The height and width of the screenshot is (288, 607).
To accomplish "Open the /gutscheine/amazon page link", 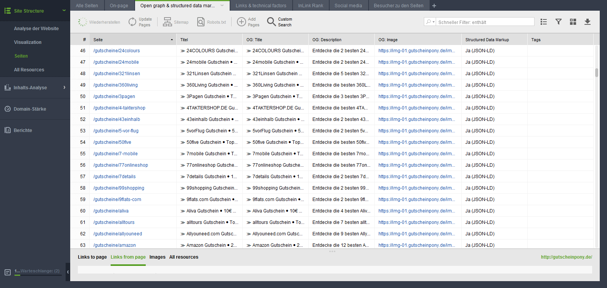I will pos(114,245).
